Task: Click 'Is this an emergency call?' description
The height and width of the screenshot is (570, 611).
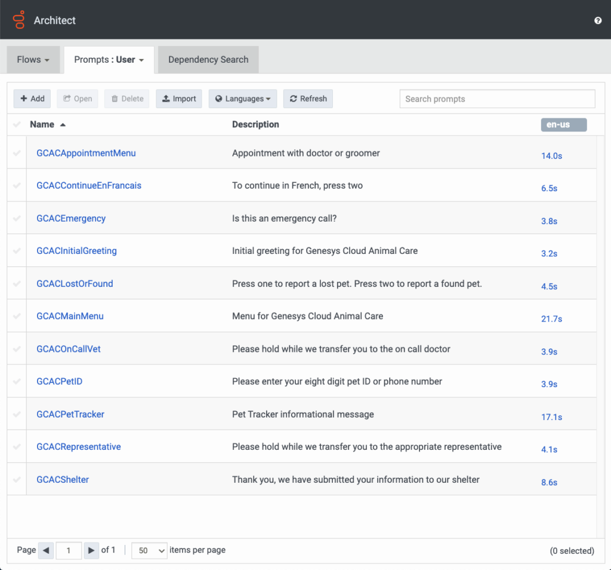Action: 285,218
